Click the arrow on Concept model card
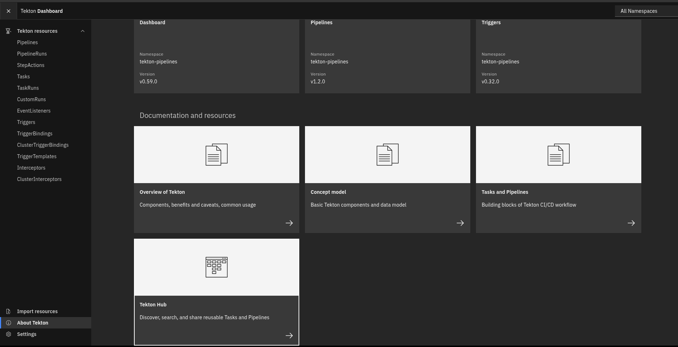 [x=460, y=223]
